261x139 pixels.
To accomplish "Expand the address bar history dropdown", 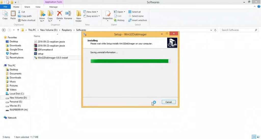I will tap(211, 30).
